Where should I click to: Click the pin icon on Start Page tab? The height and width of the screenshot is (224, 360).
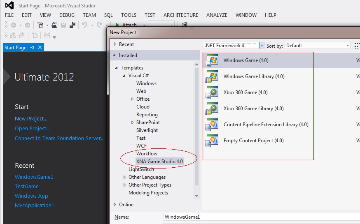(33, 47)
